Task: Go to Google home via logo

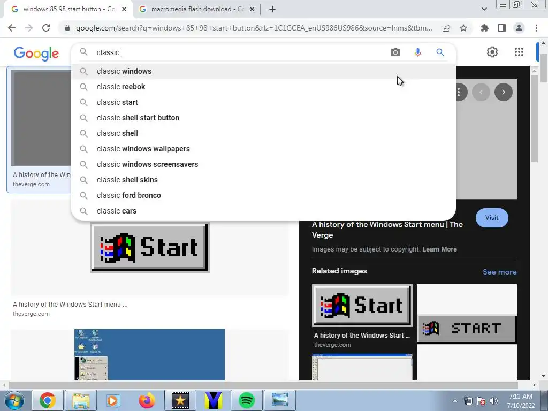Action: pyautogui.click(x=36, y=54)
